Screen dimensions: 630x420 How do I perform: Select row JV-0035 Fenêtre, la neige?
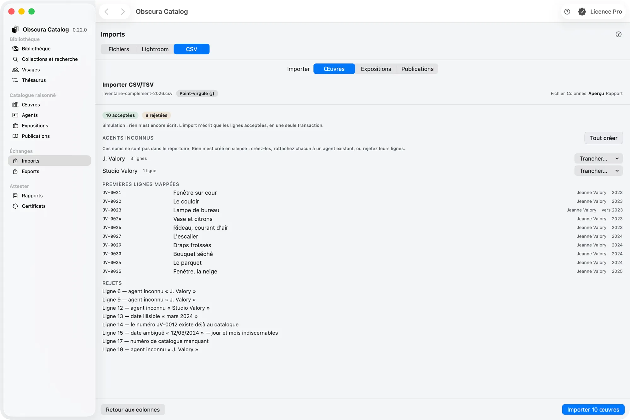pos(362,271)
